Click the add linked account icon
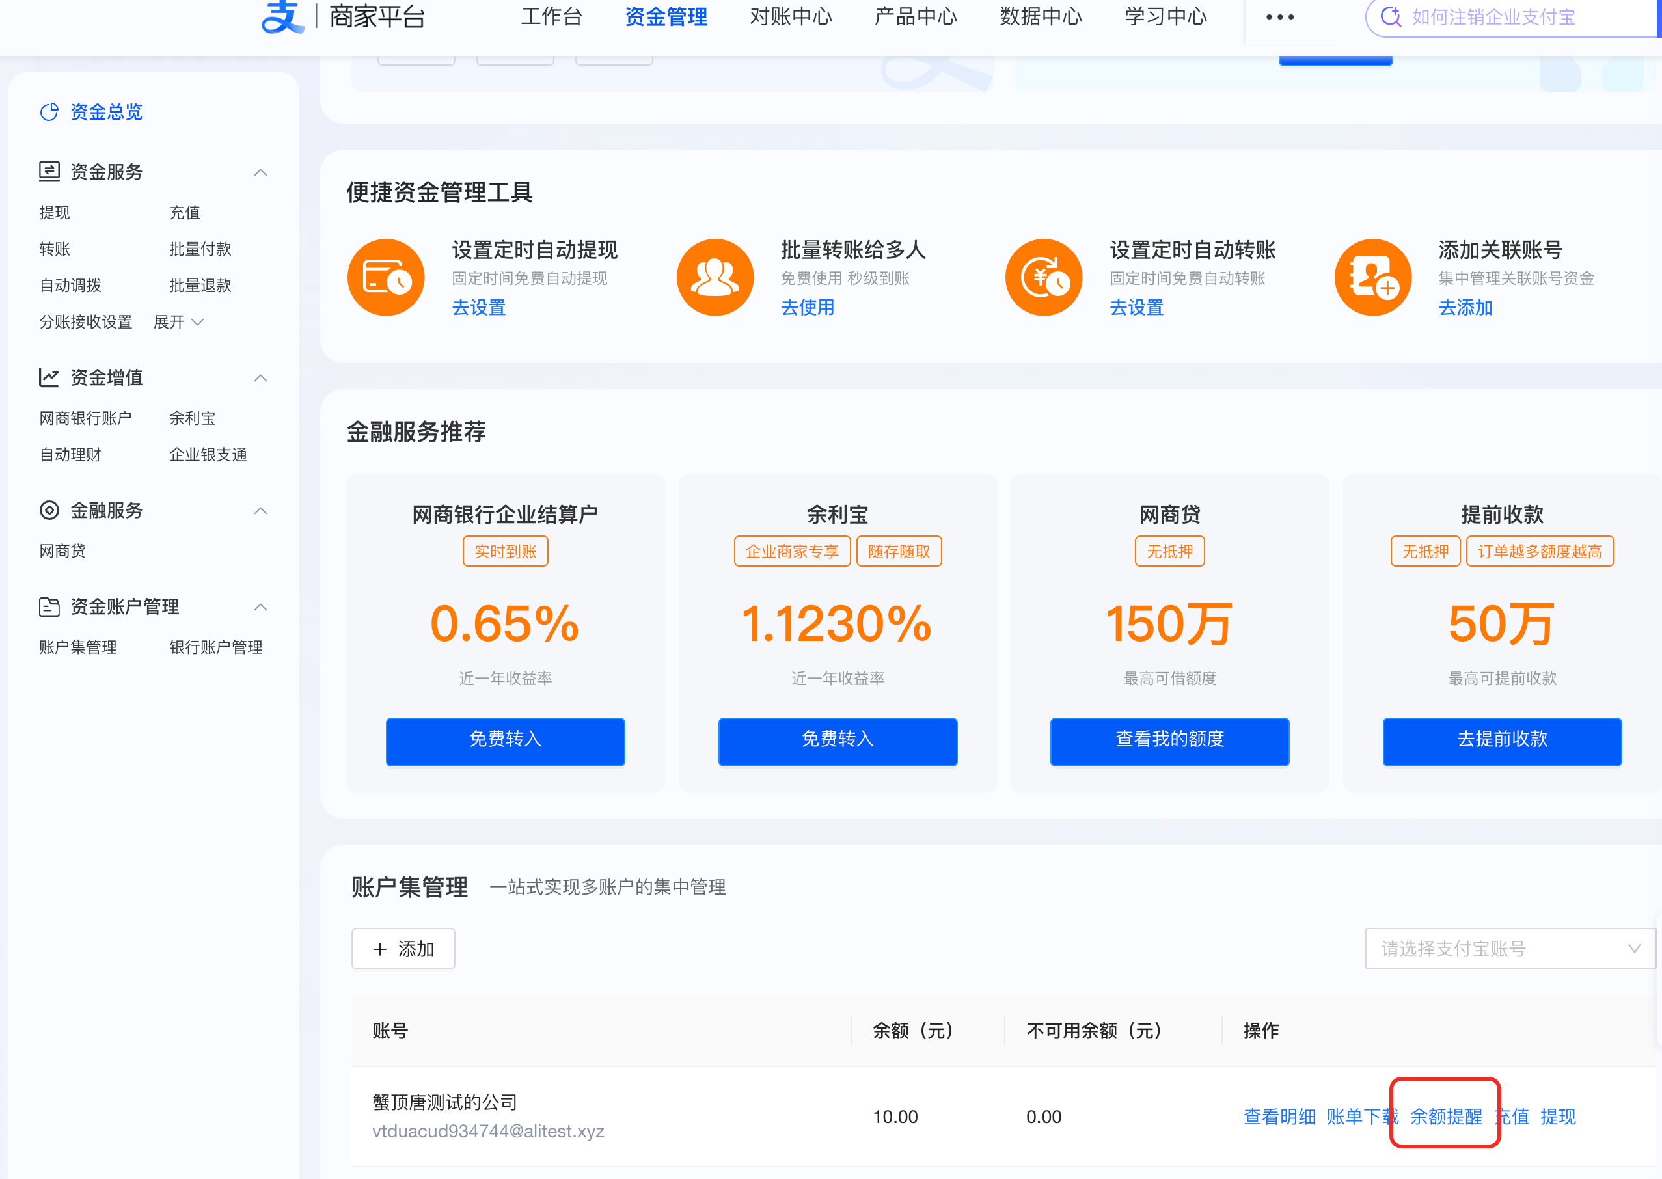Viewport: 1662px width, 1179px height. click(1372, 277)
